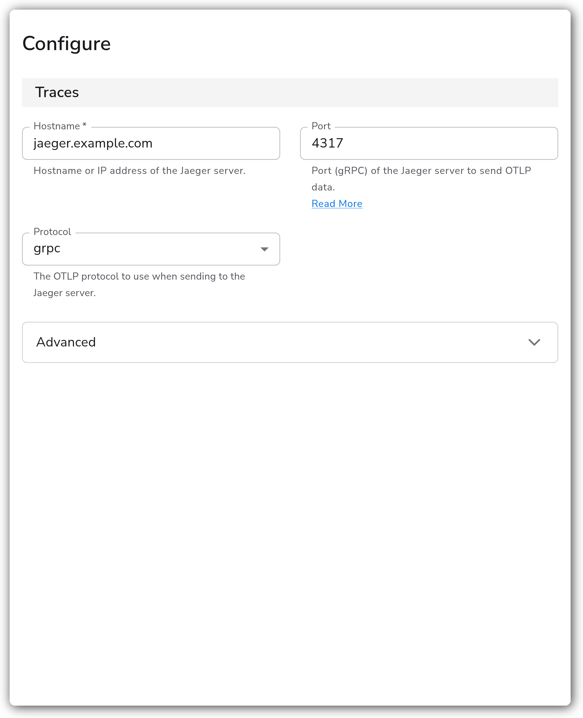Expand the Advanced section
This screenshot has width=583, height=718.
pyautogui.click(x=290, y=342)
